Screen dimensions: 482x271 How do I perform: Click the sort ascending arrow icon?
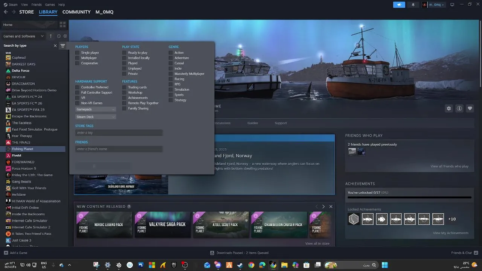[50, 36]
